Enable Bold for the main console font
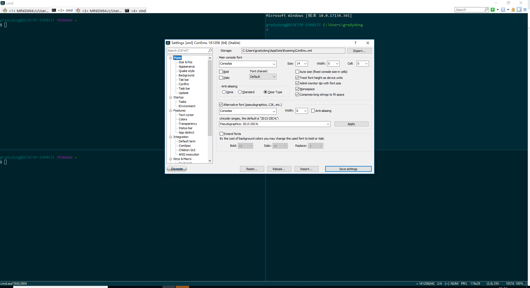 [221, 71]
